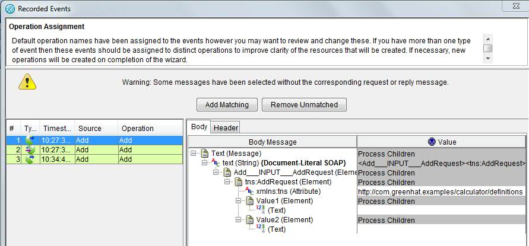This screenshot has height=246, width=529.
Task: Click the Operation cell of row 1
Action: pyautogui.click(x=150, y=140)
